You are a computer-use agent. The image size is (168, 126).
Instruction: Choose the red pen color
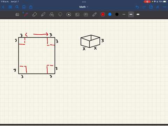103,14
